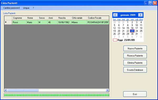Image resolution: width=158 pixels, height=100 pixels.
Task: Select the M sex cell
Action: 43,22
